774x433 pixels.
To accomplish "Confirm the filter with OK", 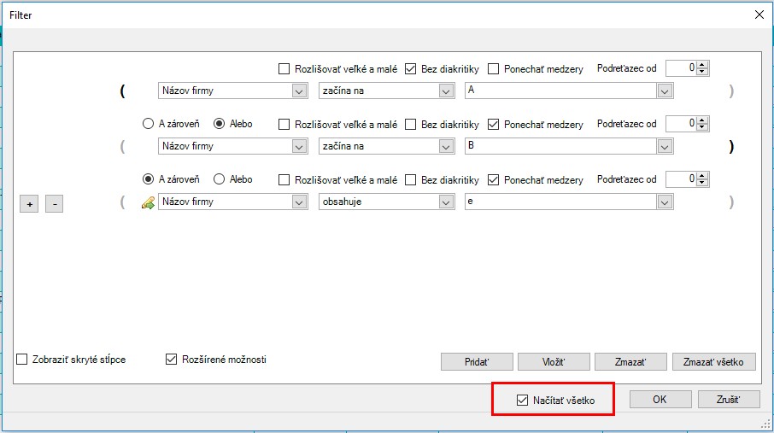I will (x=659, y=400).
